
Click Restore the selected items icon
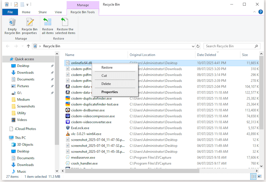[65, 26]
